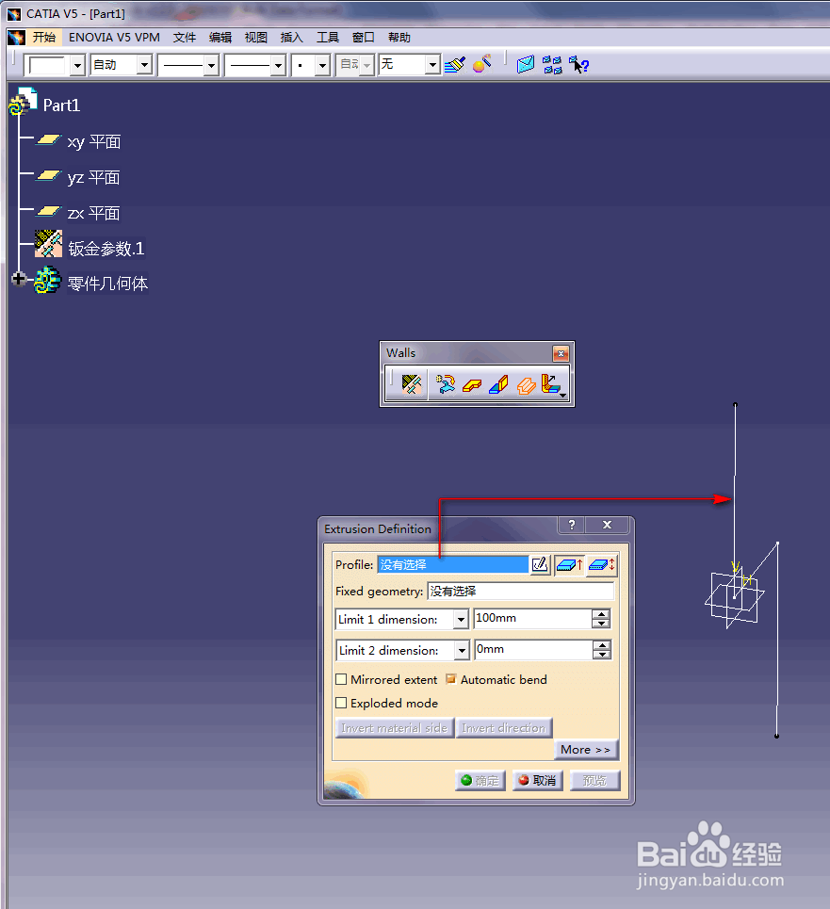Select the Wall On Edge tool

pyautogui.click(x=498, y=383)
